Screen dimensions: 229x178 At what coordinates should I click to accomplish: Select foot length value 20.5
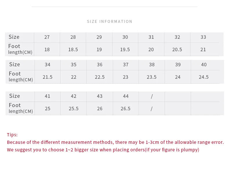coord(177,49)
